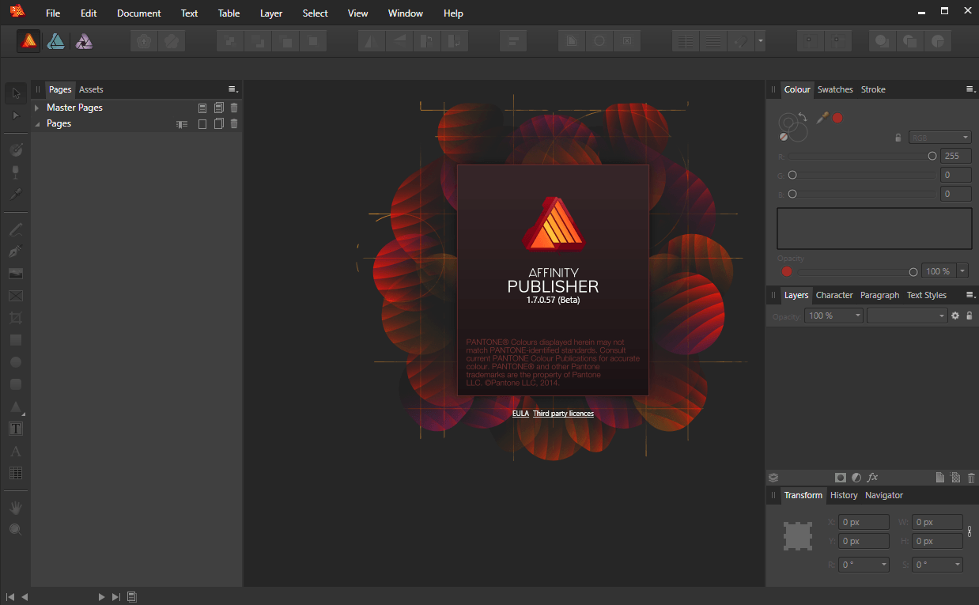Click the Layers panel gear settings icon
This screenshot has width=979, height=605.
(955, 316)
